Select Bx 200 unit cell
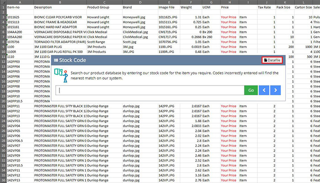Screen dimensions: 320x183 pos(211,32)
